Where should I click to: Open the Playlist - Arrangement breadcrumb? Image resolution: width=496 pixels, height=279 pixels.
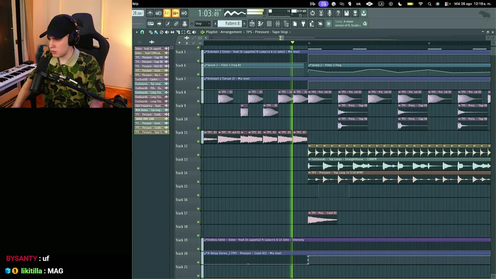pyautogui.click(x=224, y=32)
